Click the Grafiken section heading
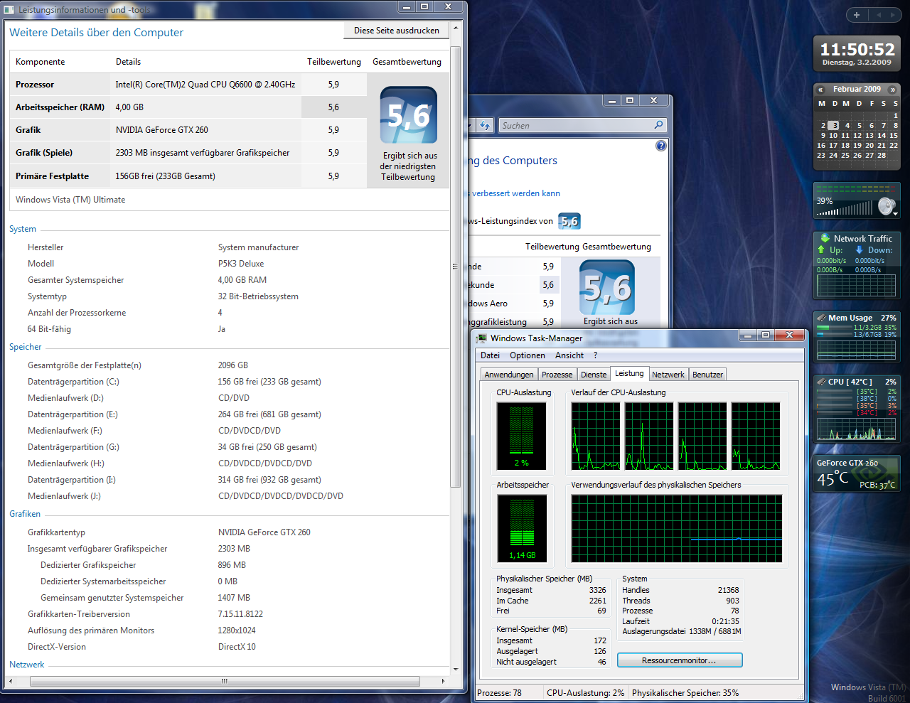Viewport: 910px width, 703px height. [x=25, y=514]
